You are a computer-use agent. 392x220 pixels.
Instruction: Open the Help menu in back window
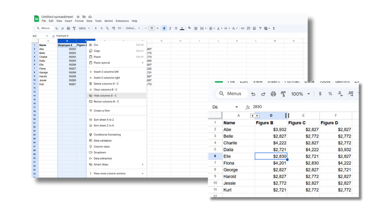[x=134, y=21]
